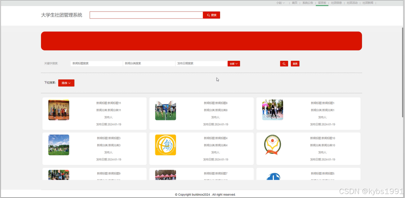Open thumbnail of 新闻标题8 card
Image resolution: width=405 pixels, height=198 pixels.
click(166, 110)
